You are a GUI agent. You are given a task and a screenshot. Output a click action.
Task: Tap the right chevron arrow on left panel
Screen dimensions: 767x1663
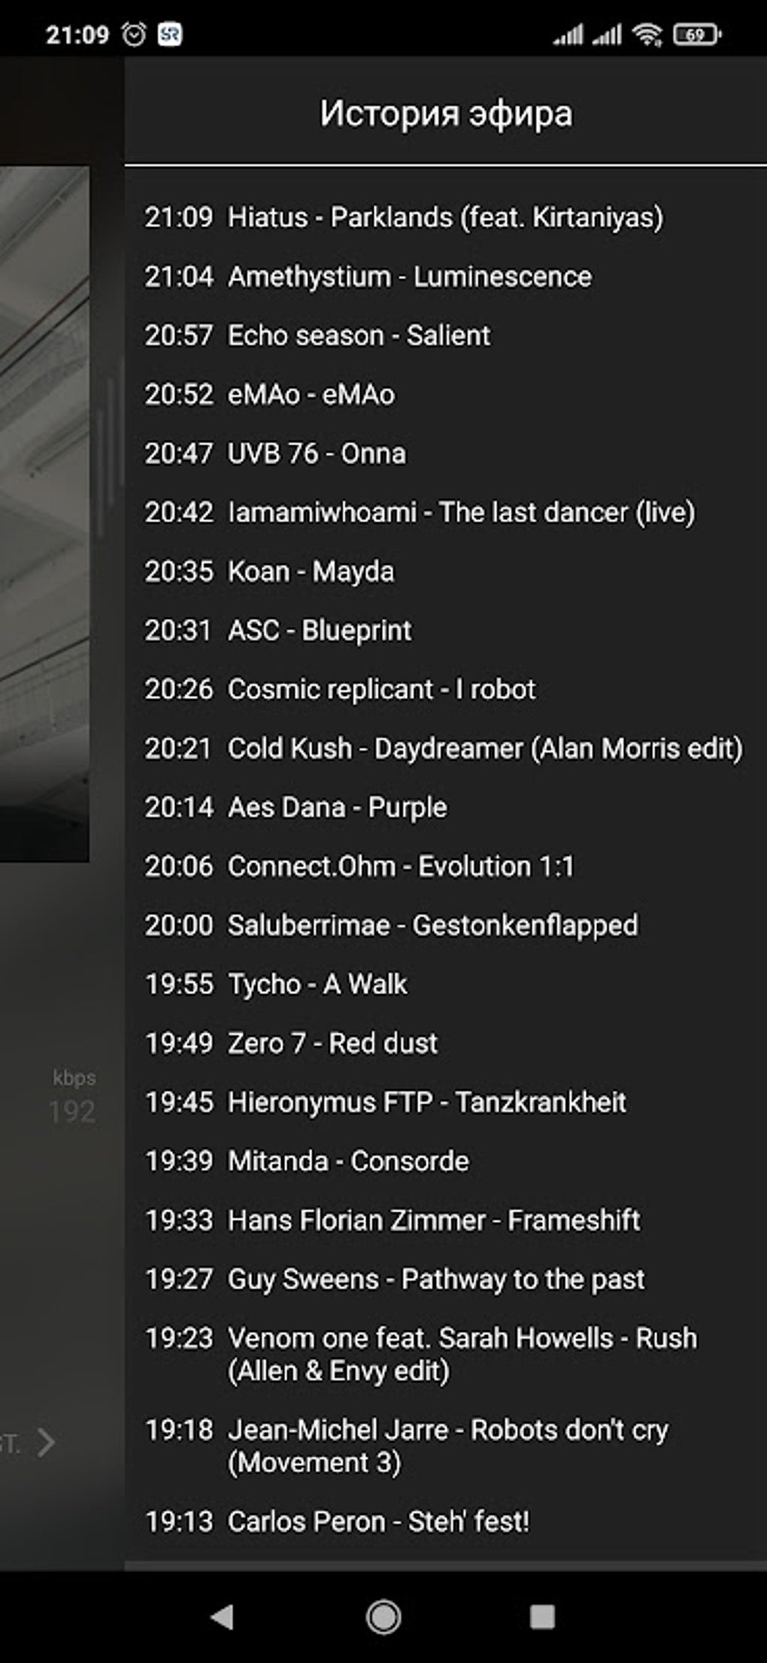(47, 1442)
